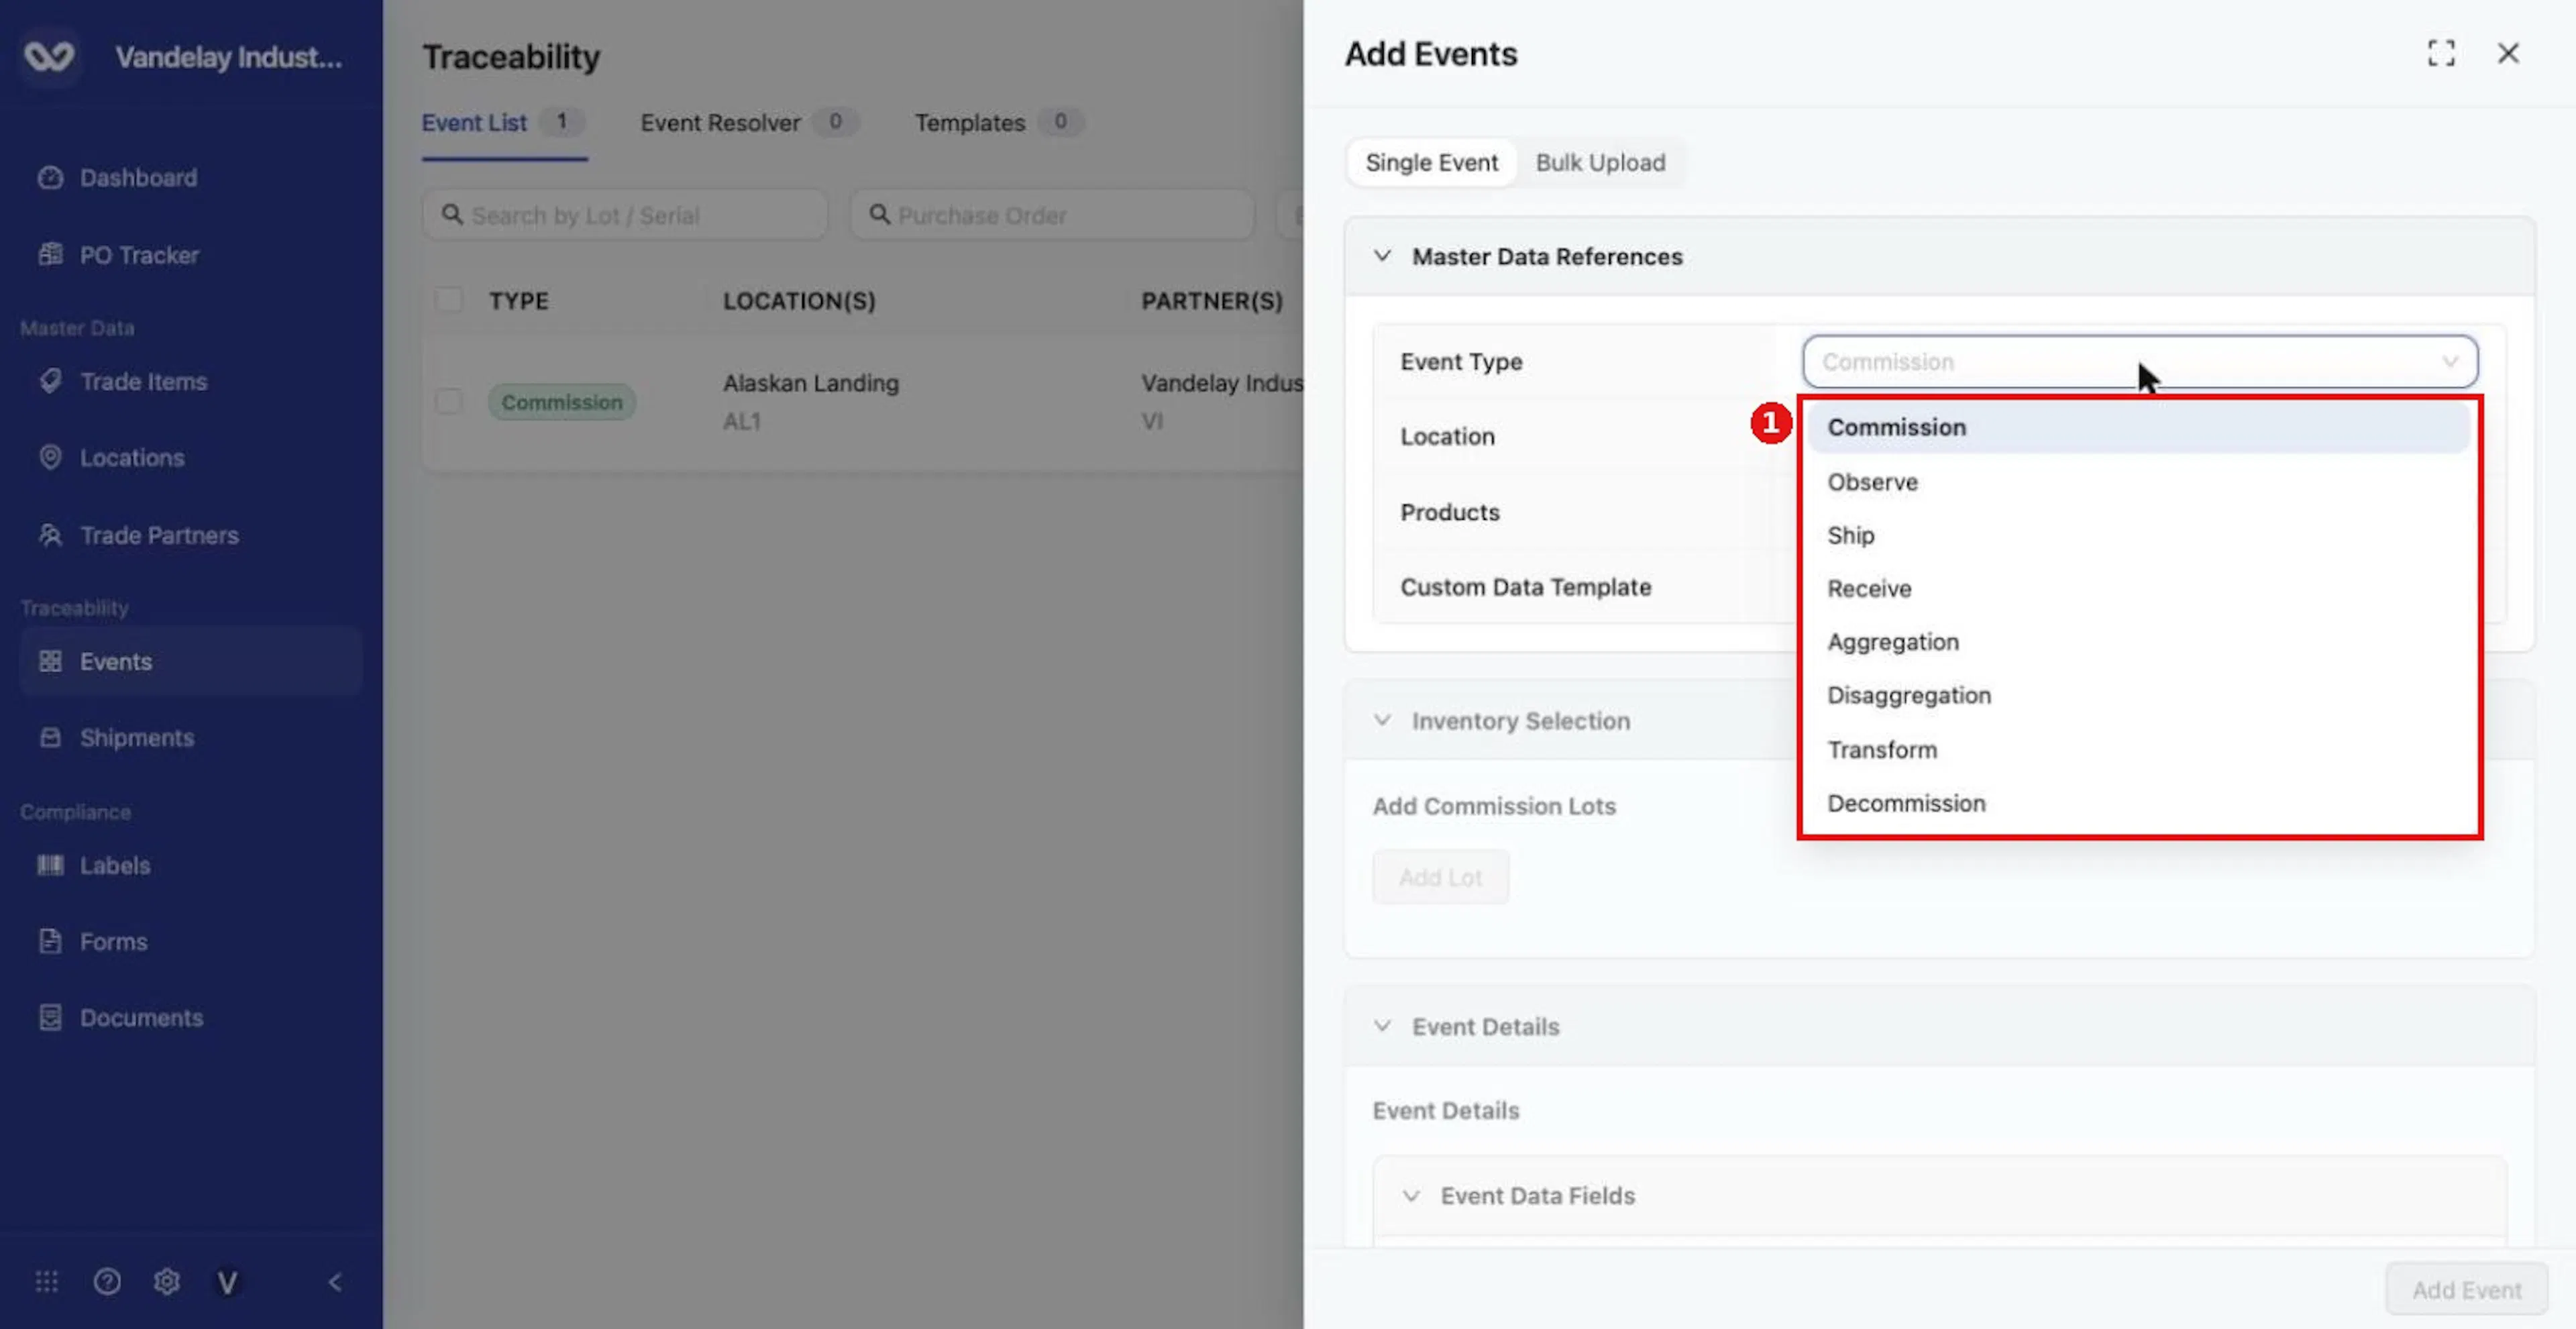The image size is (2576, 1329).
Task: Collapse the Inventory Selection section
Action: (1382, 720)
